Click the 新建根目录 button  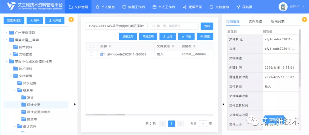click(x=14, y=20)
